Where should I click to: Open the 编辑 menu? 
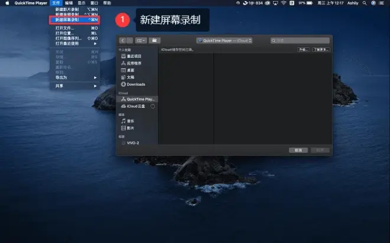tap(69, 3)
